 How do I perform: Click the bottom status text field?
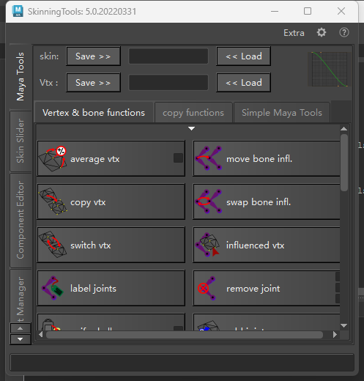pos(182,363)
